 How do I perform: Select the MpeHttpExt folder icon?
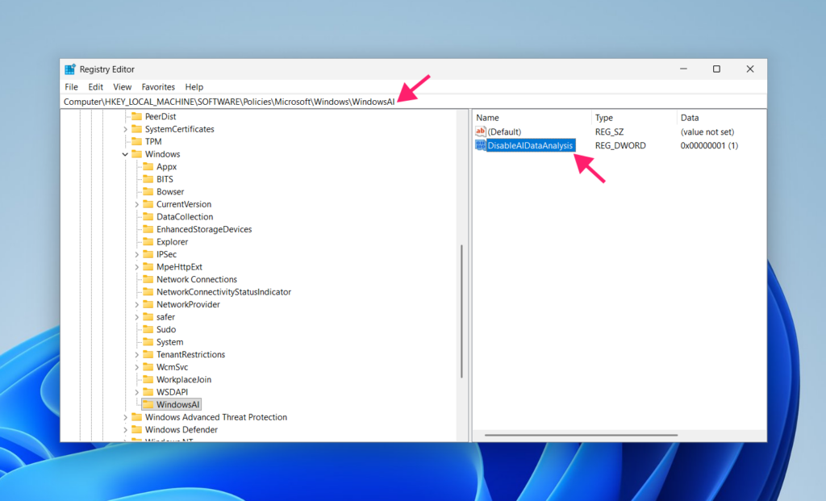click(x=148, y=266)
